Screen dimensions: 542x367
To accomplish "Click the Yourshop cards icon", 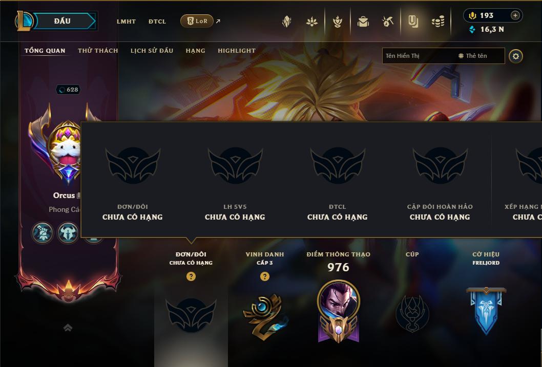I will [413, 21].
